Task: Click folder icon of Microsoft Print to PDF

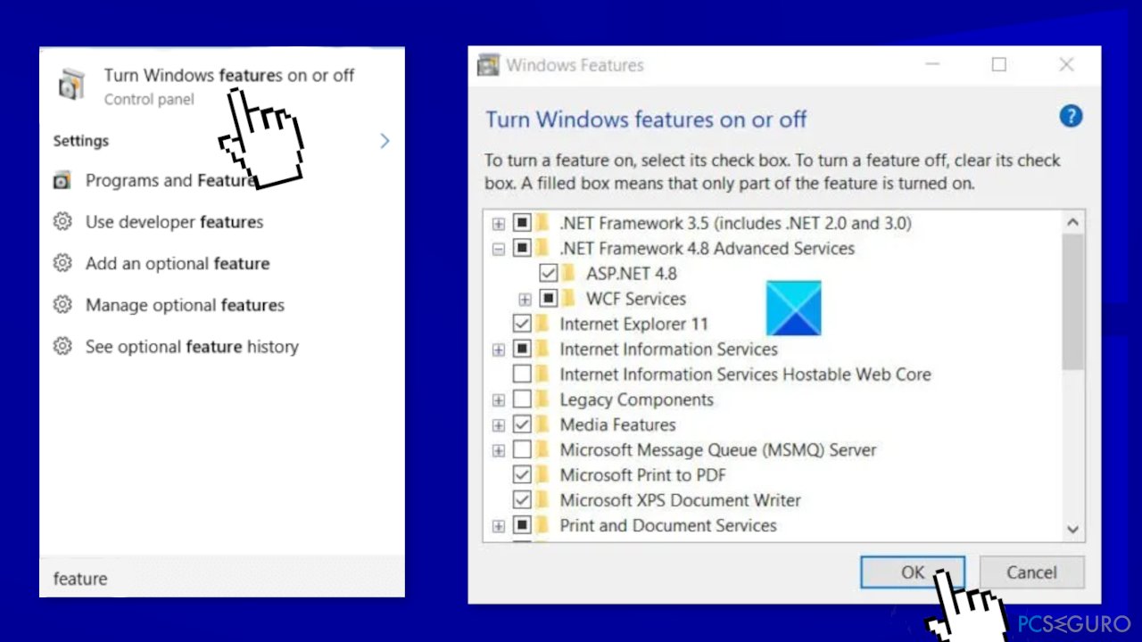Action: (x=542, y=474)
